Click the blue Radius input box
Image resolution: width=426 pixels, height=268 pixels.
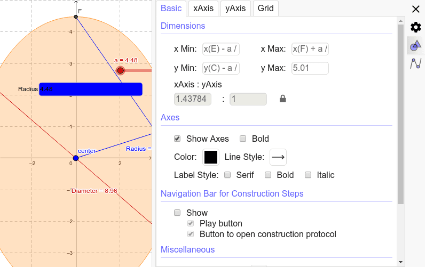91,89
